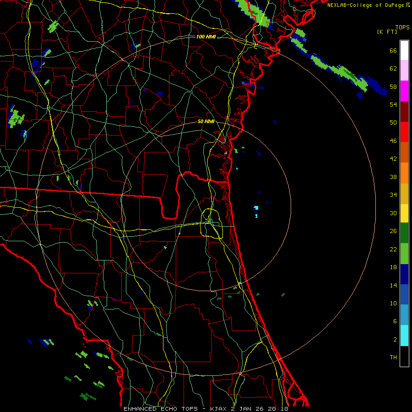Select the "20:10" time stamp
412x412 pixels.
tap(278, 409)
